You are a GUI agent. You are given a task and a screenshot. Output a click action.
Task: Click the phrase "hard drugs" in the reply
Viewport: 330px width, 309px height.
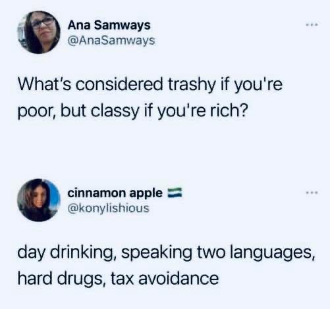(x=60, y=278)
